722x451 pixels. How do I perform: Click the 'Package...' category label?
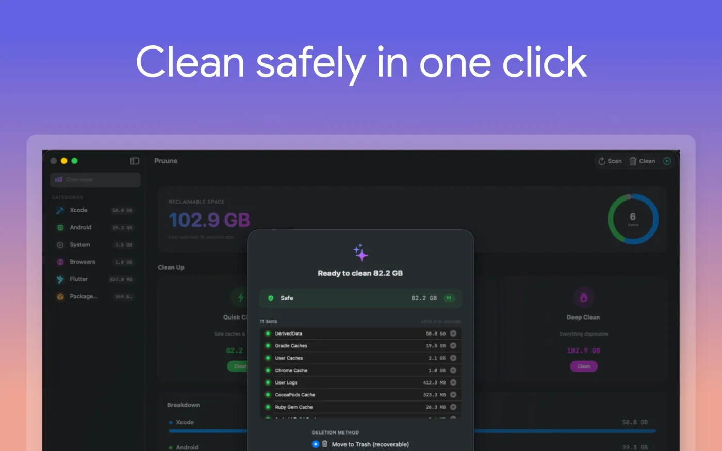84,296
